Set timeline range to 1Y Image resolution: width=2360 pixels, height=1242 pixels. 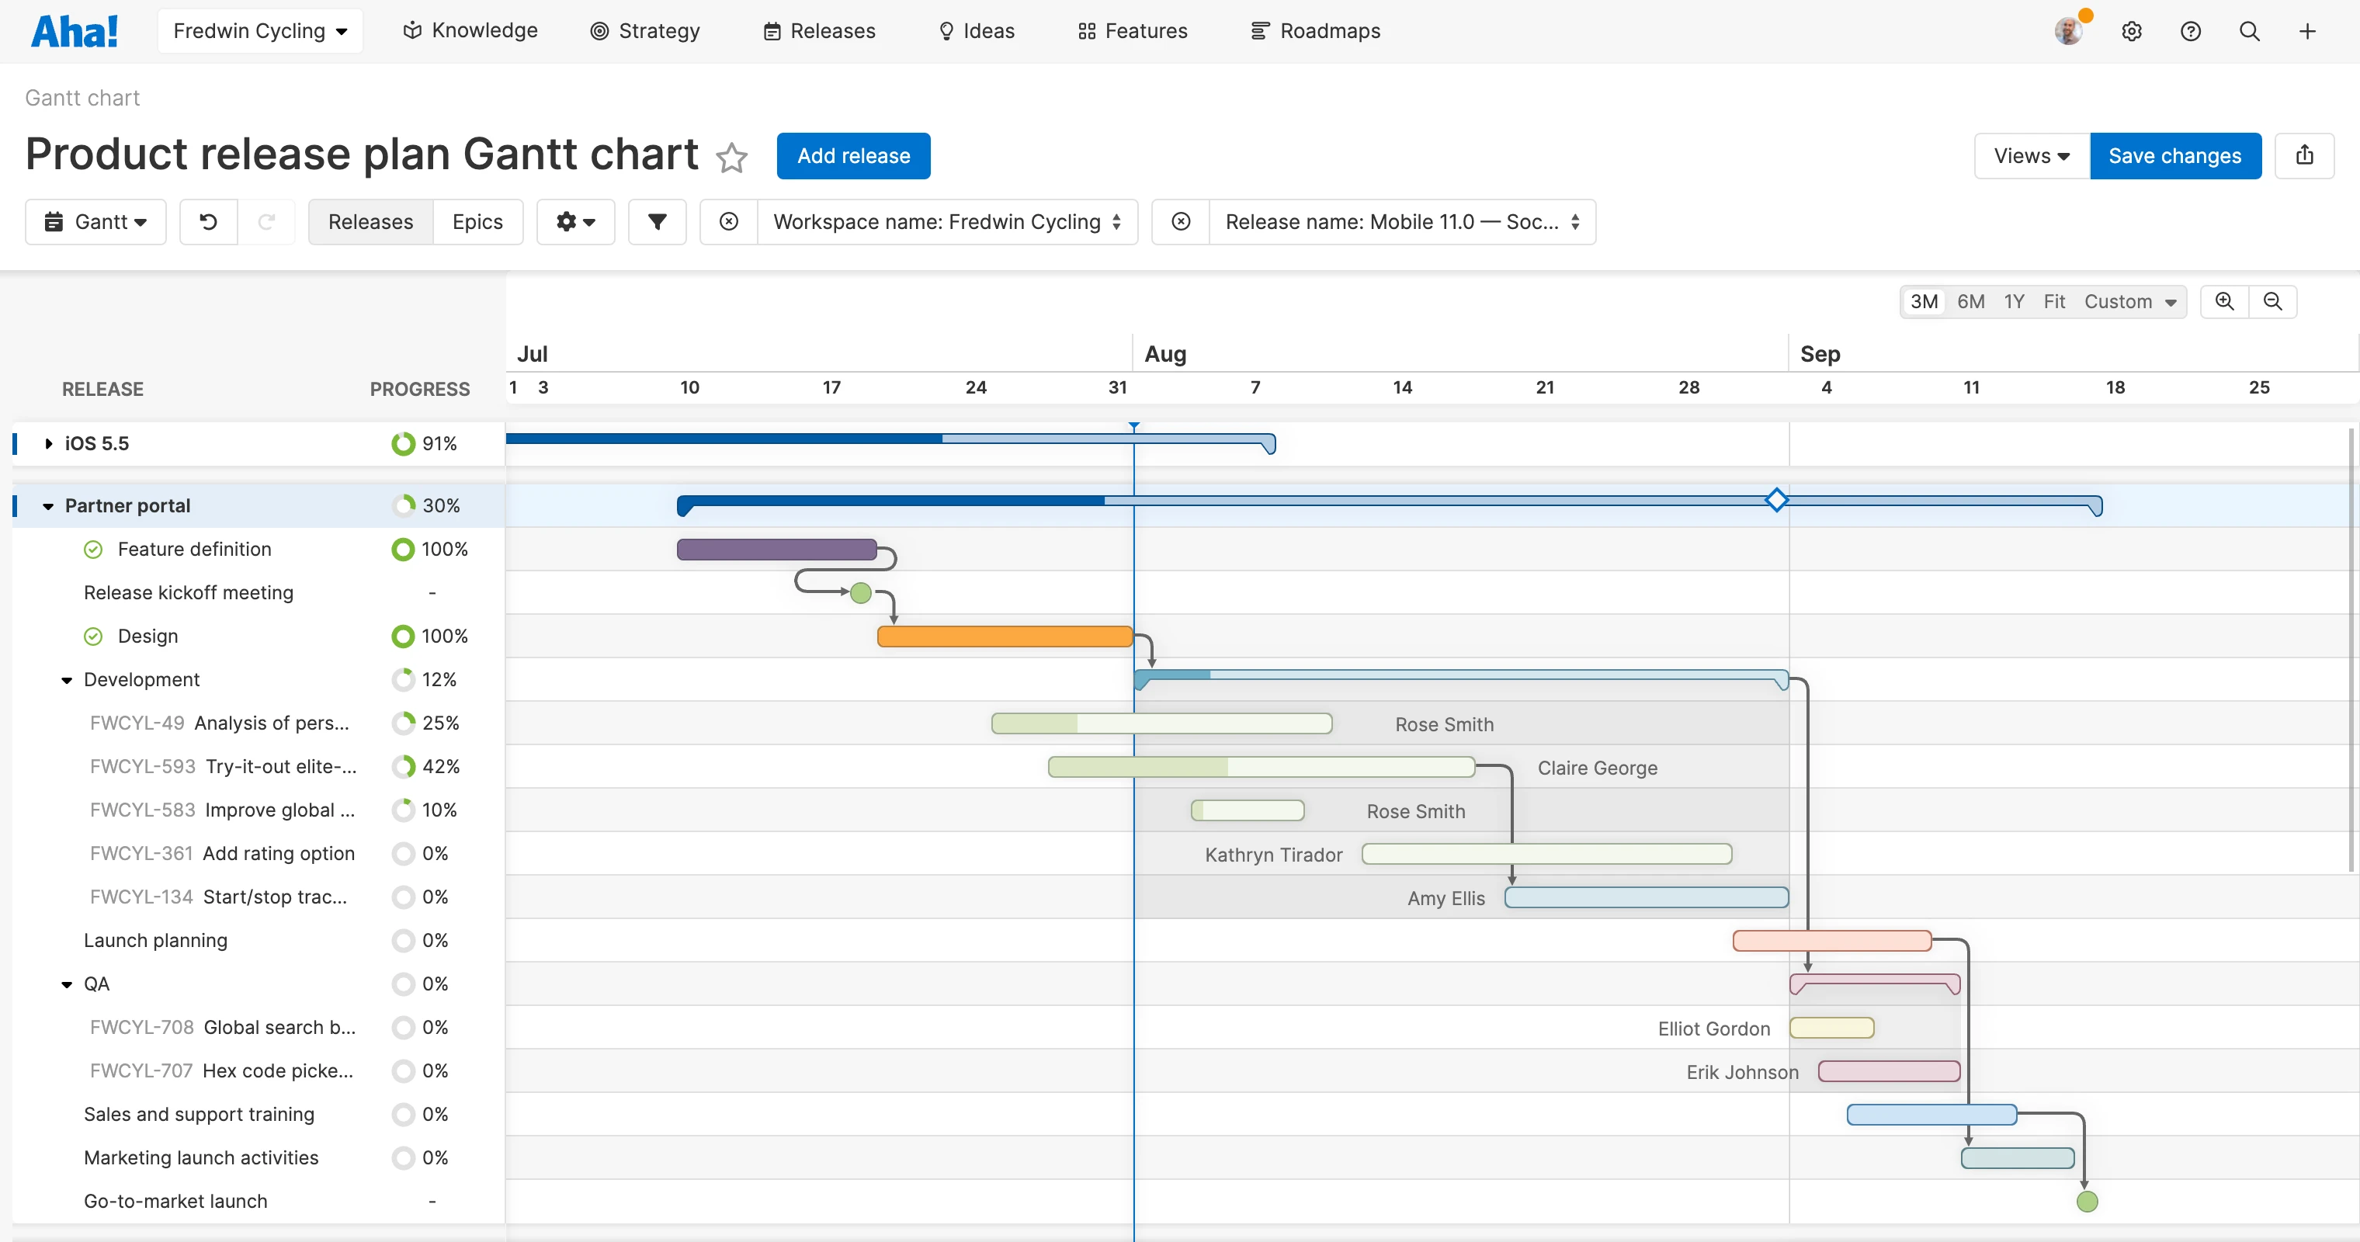2015,301
